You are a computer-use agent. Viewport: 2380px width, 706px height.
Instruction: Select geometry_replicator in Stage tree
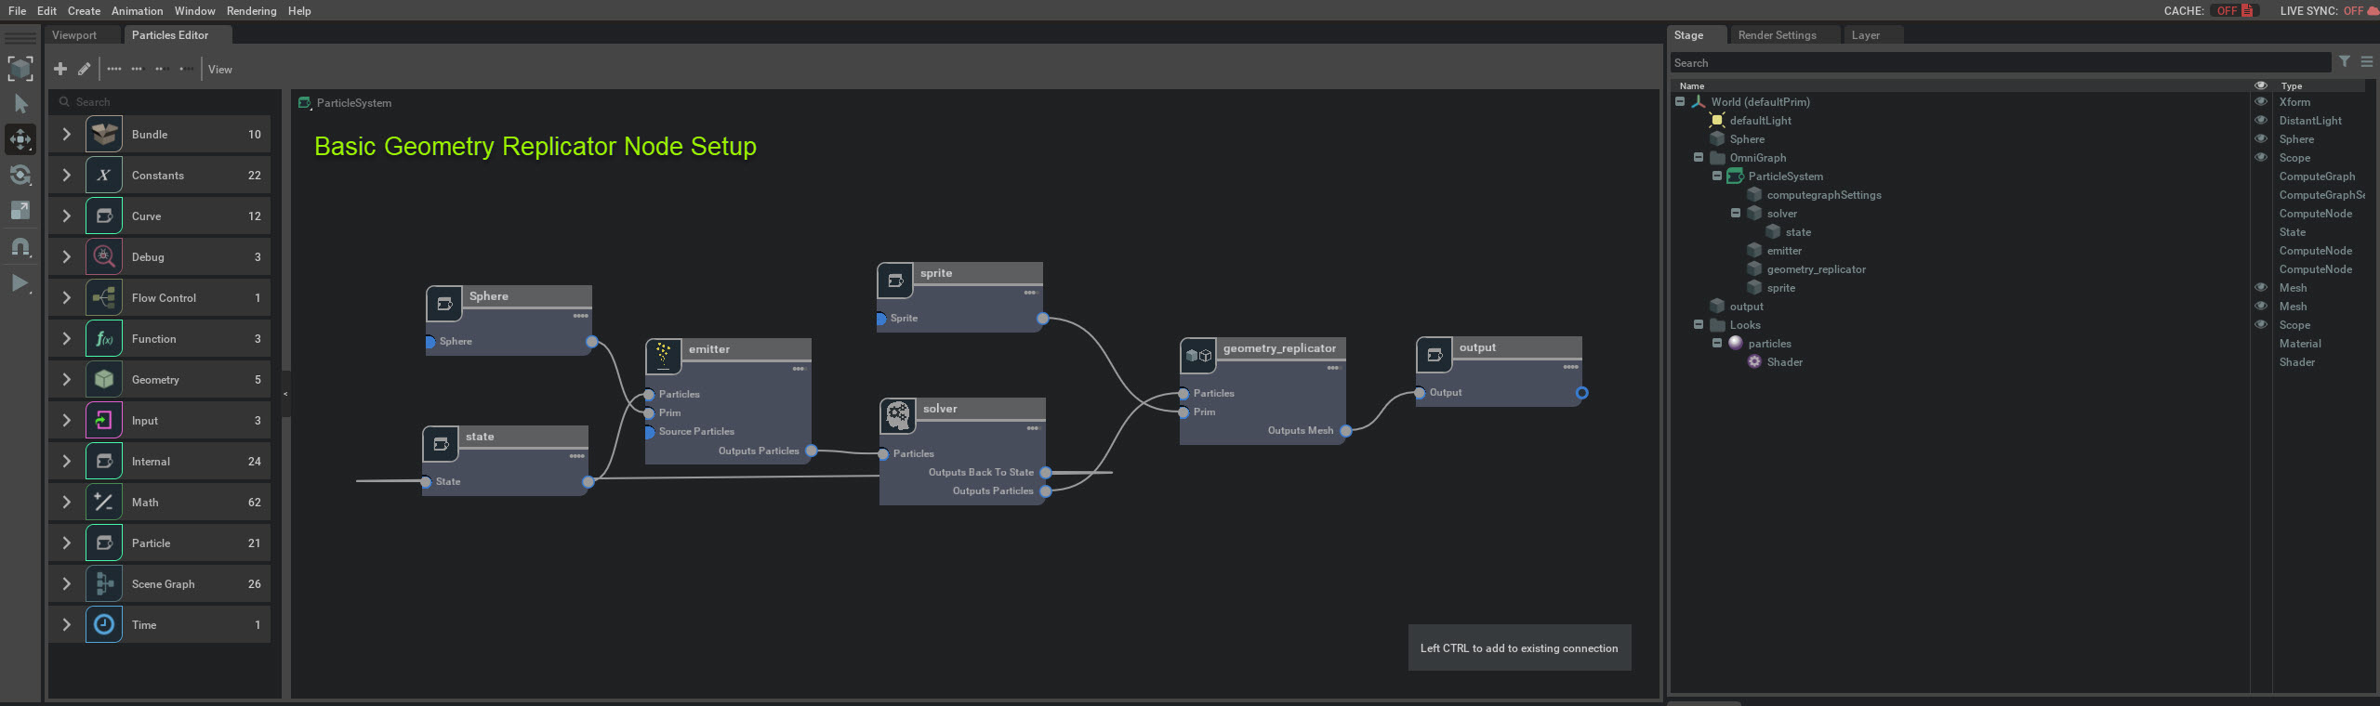[x=1816, y=269]
